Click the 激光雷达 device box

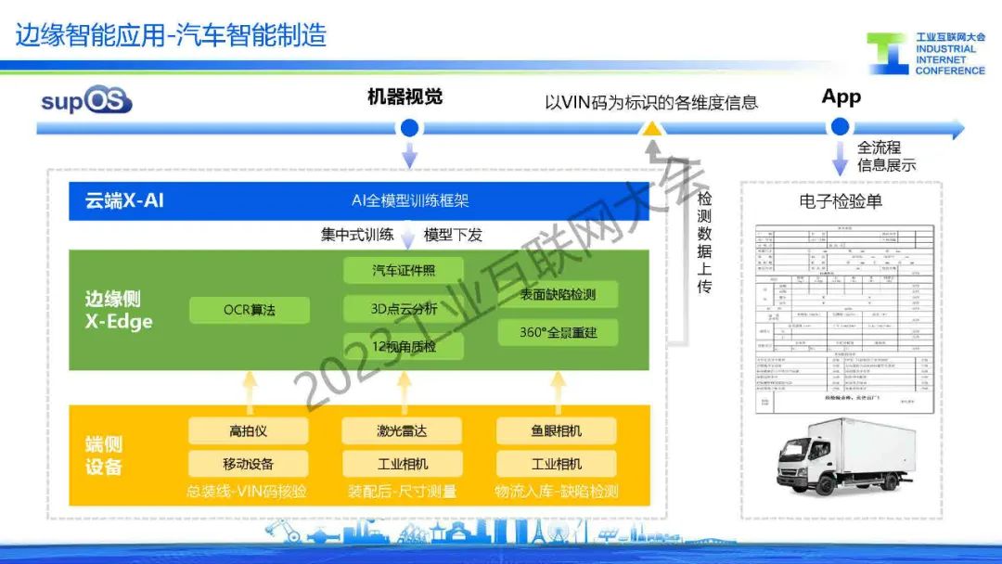point(404,430)
